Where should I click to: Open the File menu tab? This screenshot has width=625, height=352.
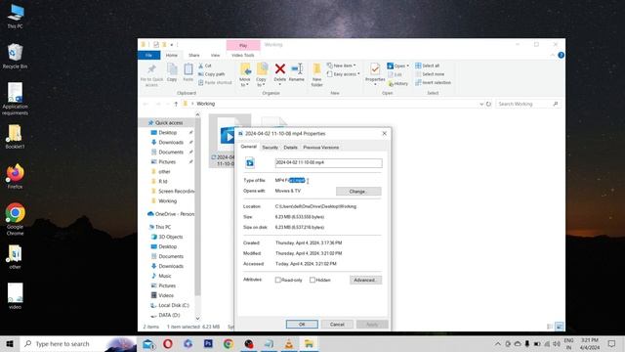point(148,55)
